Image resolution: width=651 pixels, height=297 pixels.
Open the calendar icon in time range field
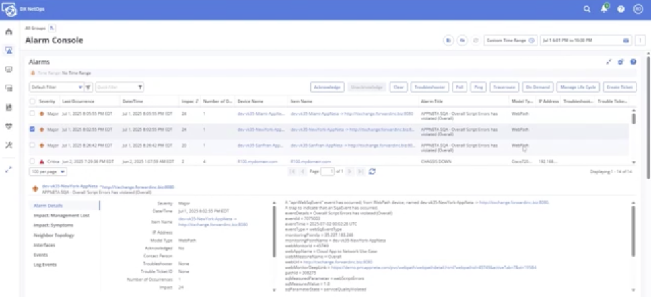point(625,40)
